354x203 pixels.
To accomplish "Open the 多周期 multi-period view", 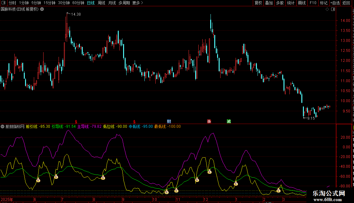I will point(124,3).
